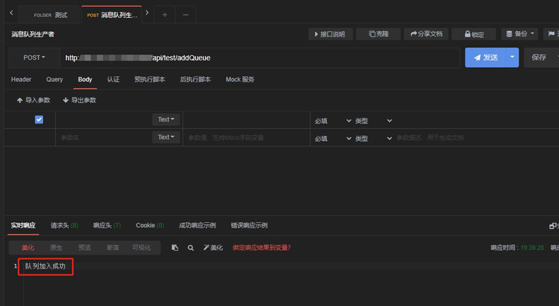Switch to the Header tab
559x306 pixels.
click(x=21, y=79)
